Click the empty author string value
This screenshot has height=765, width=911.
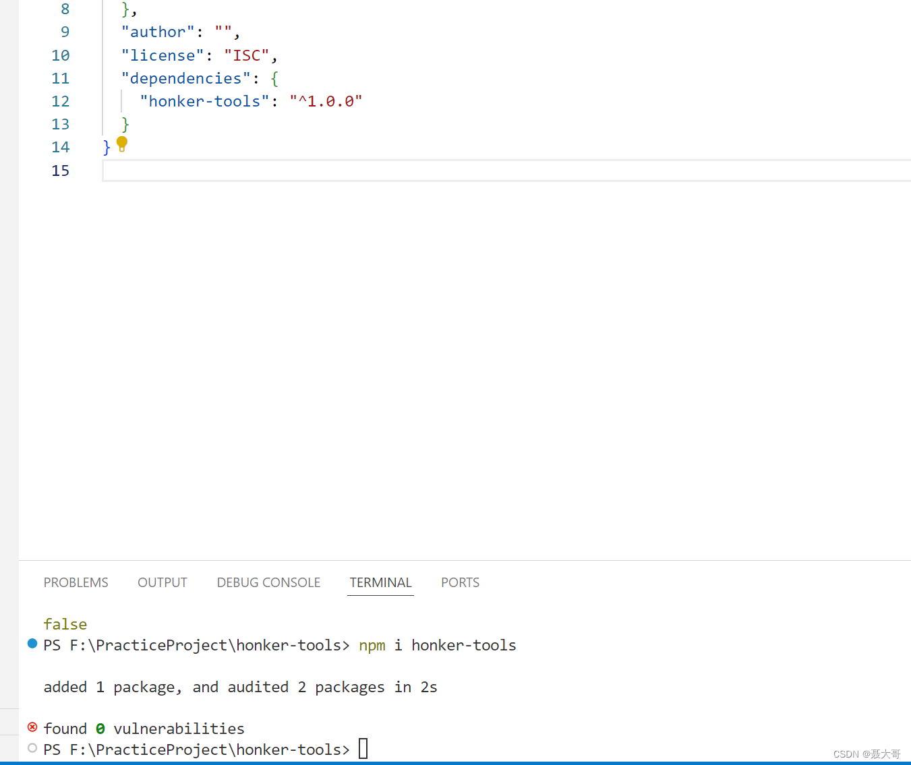223,31
